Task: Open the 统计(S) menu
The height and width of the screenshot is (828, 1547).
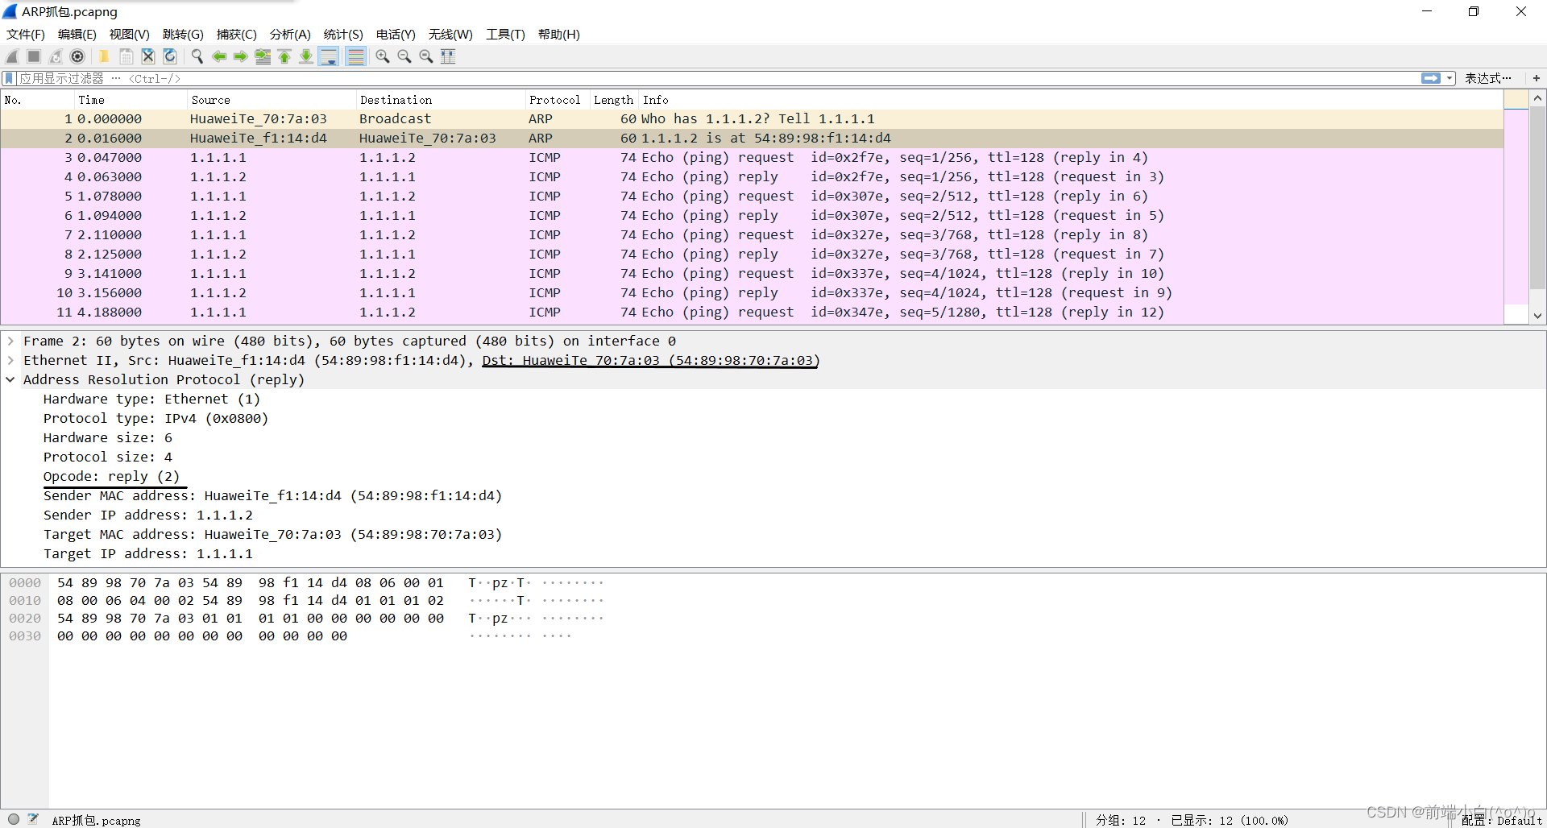Action: tap(343, 35)
